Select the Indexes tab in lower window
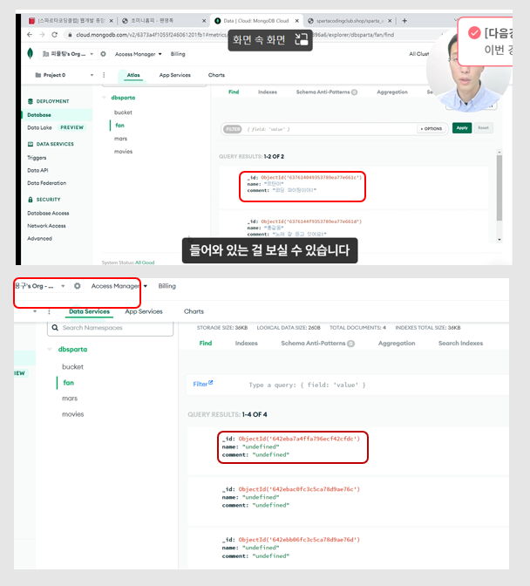530x586 pixels. click(246, 343)
